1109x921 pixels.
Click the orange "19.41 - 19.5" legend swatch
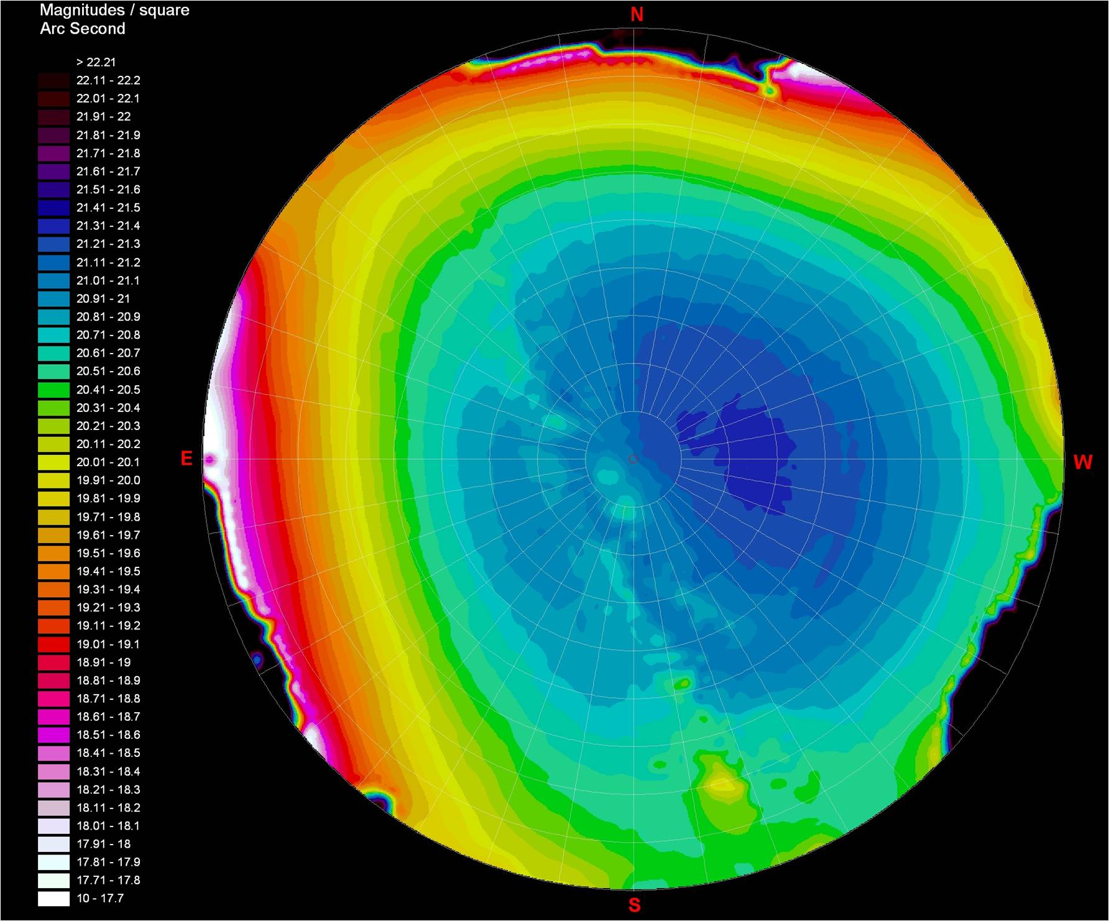click(x=53, y=572)
